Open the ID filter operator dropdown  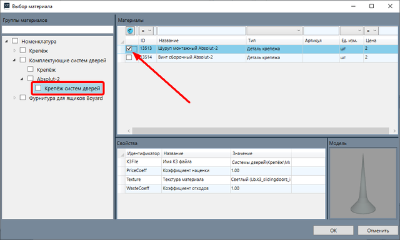pos(146,31)
